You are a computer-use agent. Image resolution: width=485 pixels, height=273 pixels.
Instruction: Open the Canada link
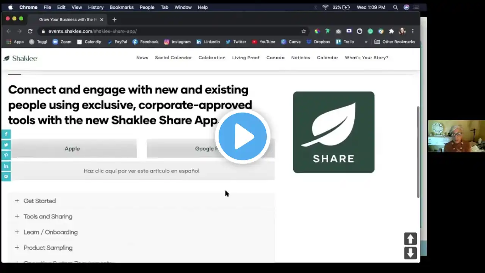[x=275, y=58]
